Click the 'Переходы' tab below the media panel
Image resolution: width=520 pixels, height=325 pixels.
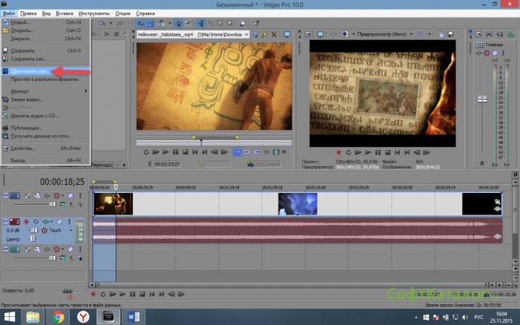coord(101,164)
